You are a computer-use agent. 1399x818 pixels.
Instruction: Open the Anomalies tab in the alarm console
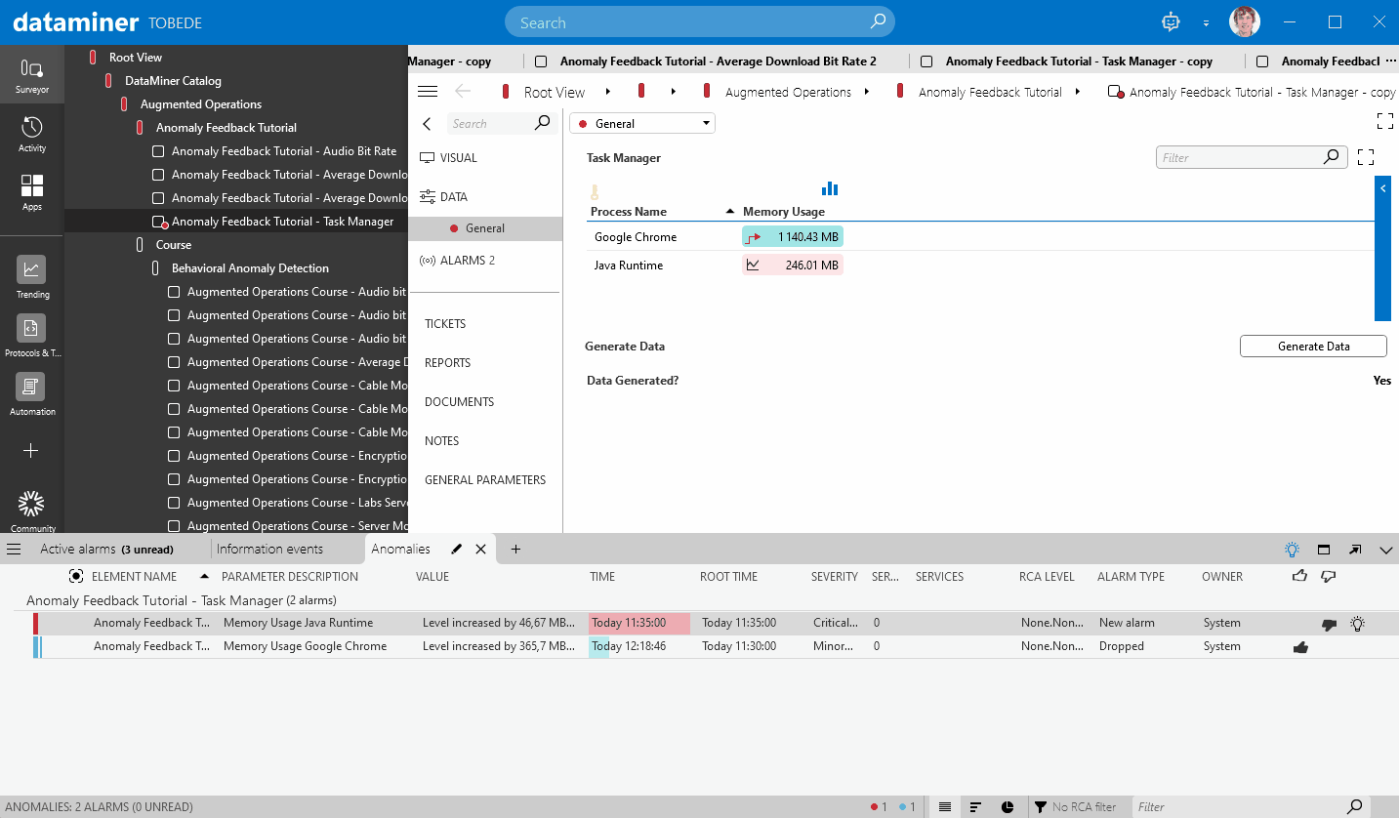[400, 549]
